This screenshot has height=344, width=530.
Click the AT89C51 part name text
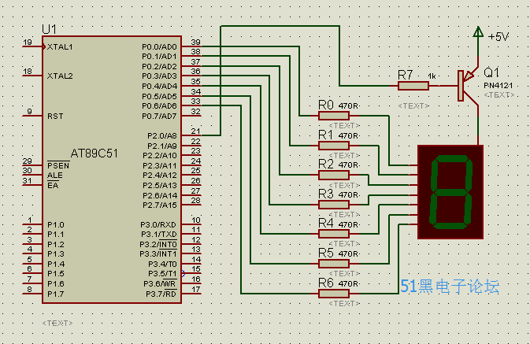click(95, 154)
